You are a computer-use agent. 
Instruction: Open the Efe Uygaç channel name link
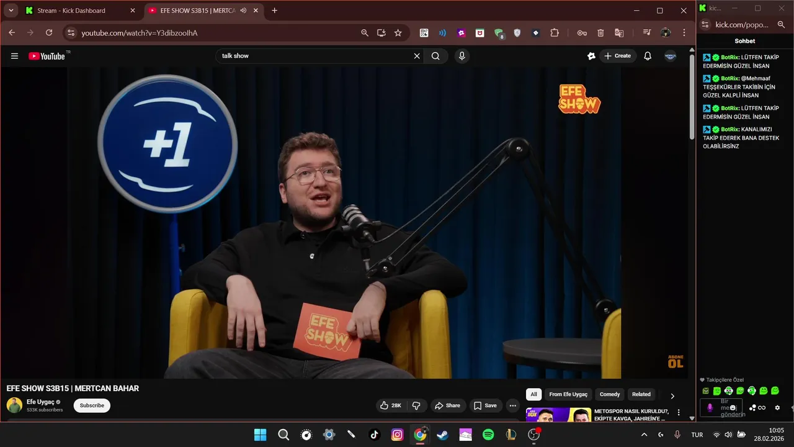[40, 402]
